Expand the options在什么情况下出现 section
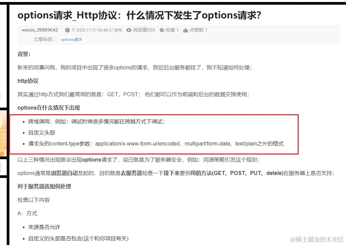 point(49,108)
